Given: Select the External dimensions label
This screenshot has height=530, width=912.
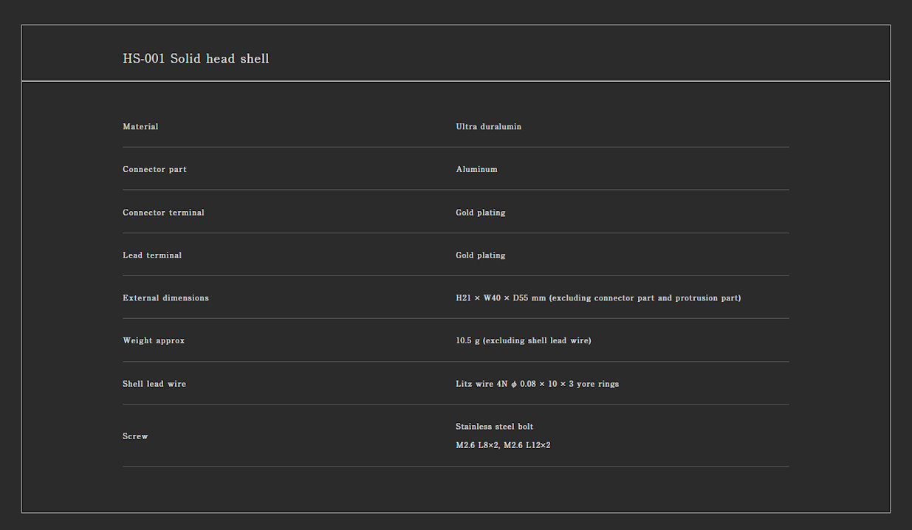Looking at the screenshot, I should tap(165, 298).
